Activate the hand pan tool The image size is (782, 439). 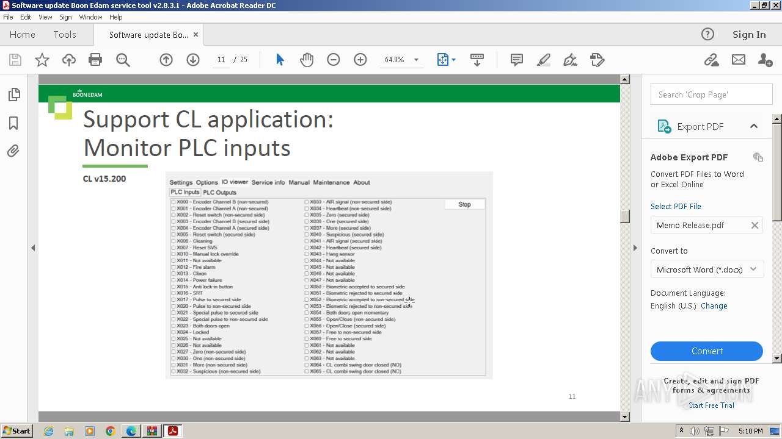[307, 60]
